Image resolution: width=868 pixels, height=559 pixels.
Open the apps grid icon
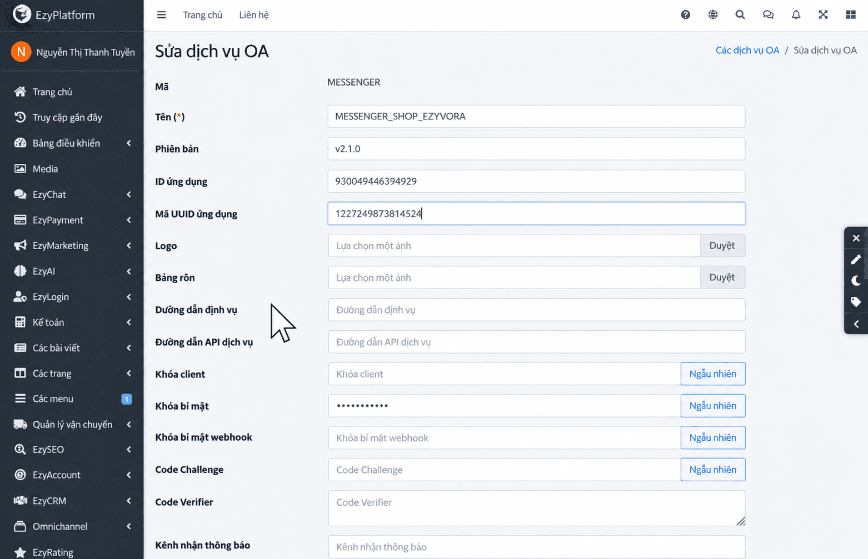click(x=851, y=15)
